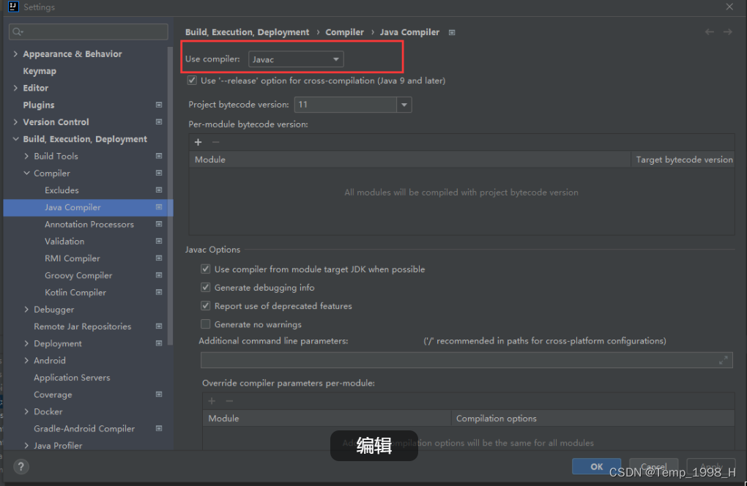Select Java Compiler tree item

coord(88,208)
